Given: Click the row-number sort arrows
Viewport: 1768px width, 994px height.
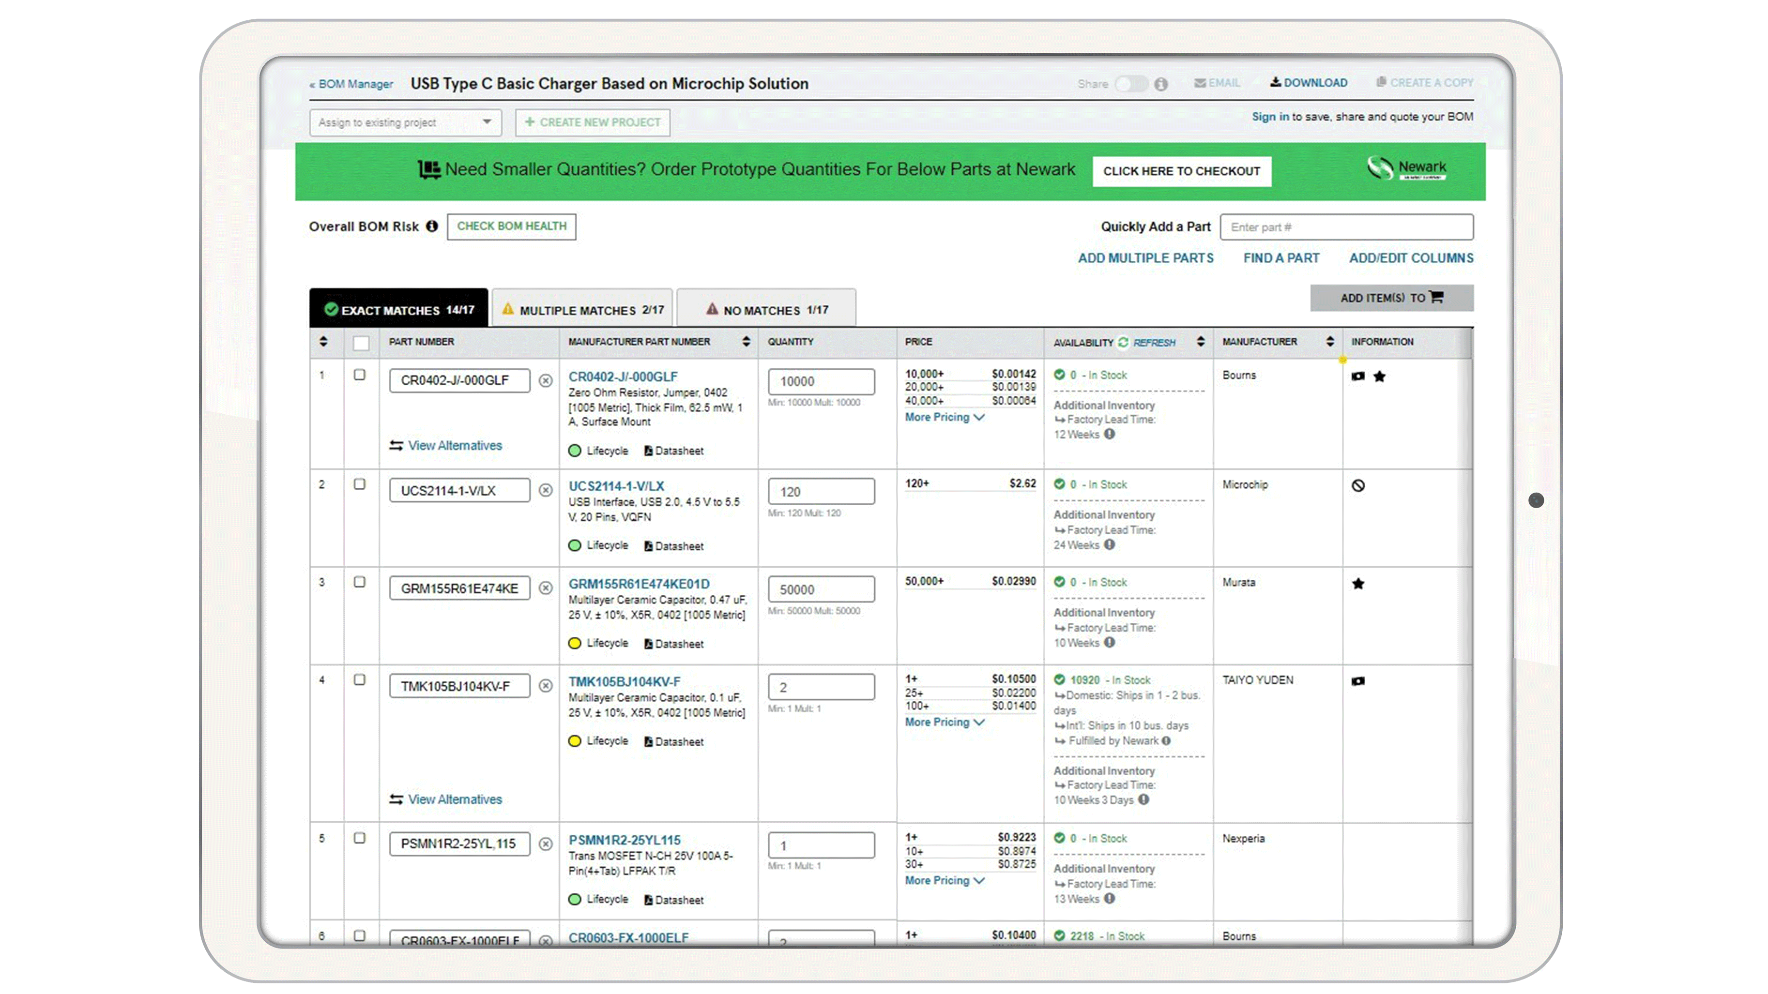Looking at the screenshot, I should (x=323, y=342).
